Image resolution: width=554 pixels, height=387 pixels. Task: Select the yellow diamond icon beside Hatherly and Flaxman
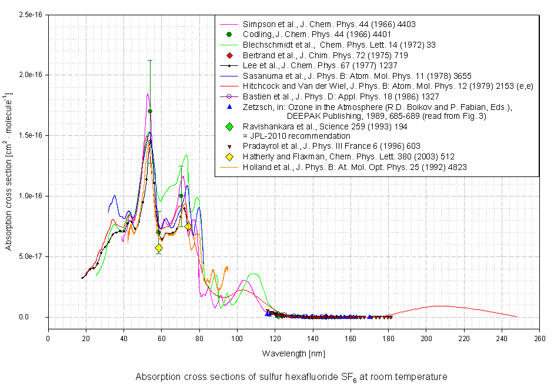click(229, 156)
